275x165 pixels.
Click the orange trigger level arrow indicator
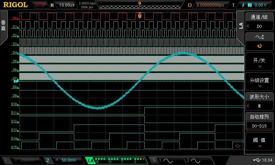(x=237, y=146)
